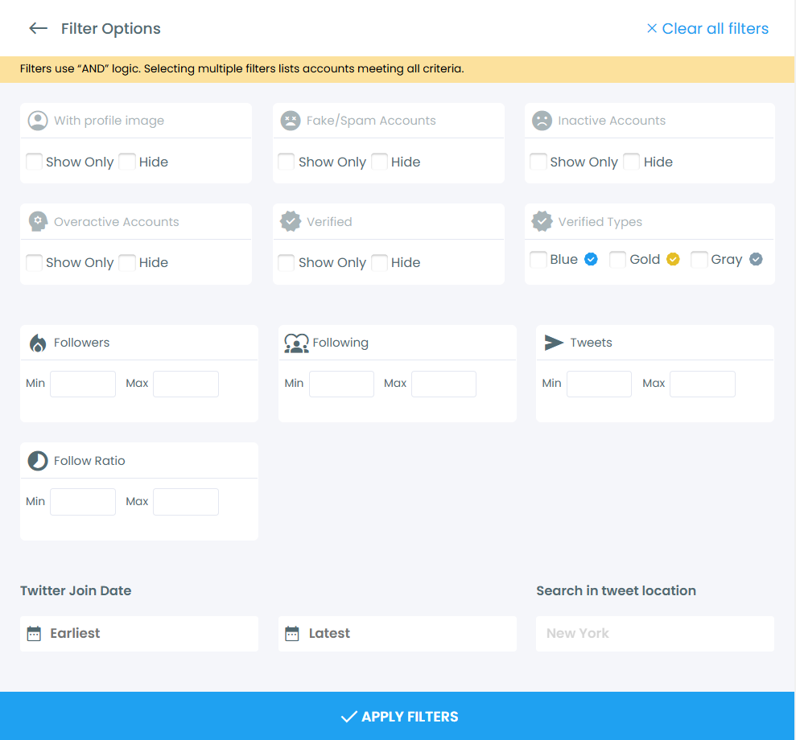Click the profile image icon
This screenshot has height=740, width=796.
pyautogui.click(x=38, y=120)
